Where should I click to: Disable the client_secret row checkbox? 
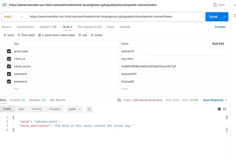point(9,66)
